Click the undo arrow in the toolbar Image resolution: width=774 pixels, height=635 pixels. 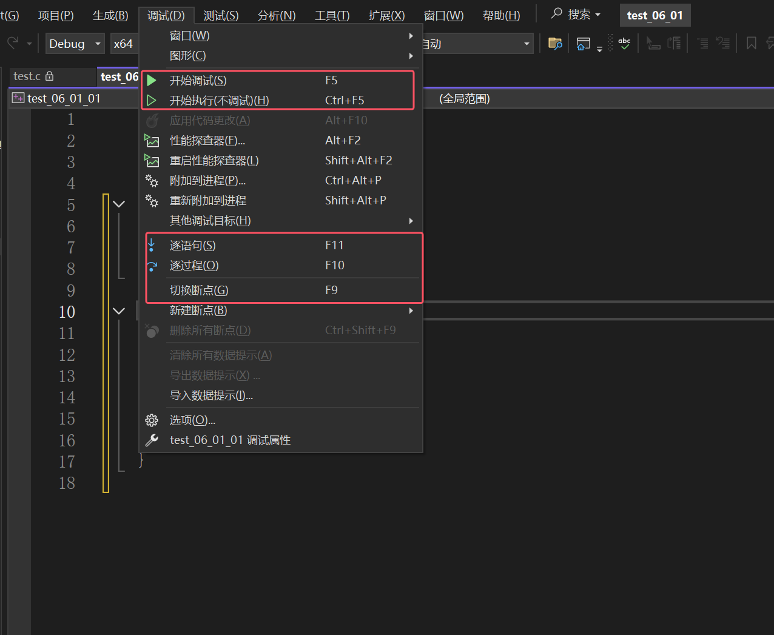13,44
